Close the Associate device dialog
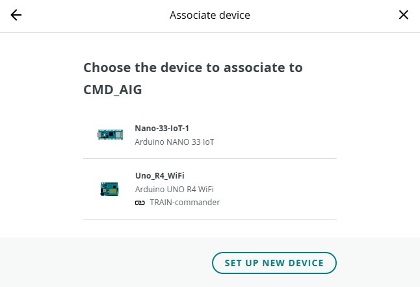The image size is (420, 287). (404, 15)
